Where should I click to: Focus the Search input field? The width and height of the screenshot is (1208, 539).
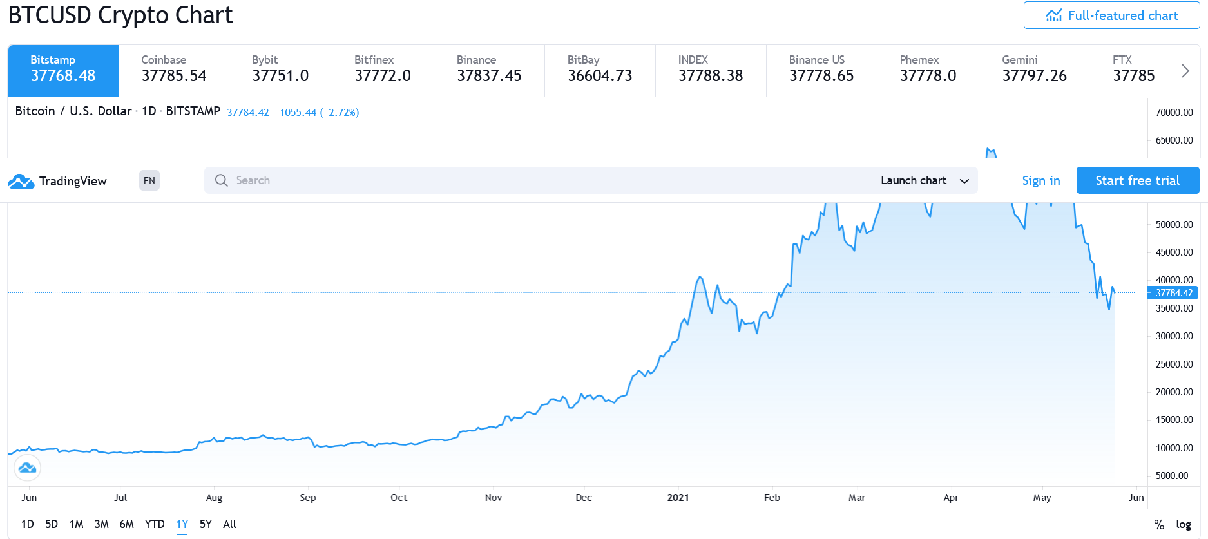point(536,180)
